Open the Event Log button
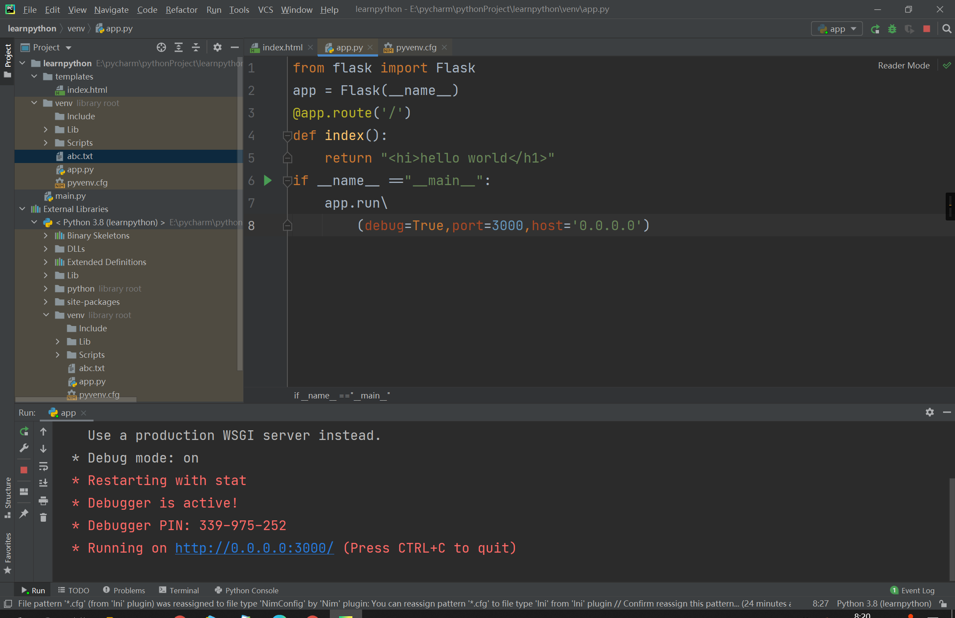The width and height of the screenshot is (955, 618). point(913,590)
